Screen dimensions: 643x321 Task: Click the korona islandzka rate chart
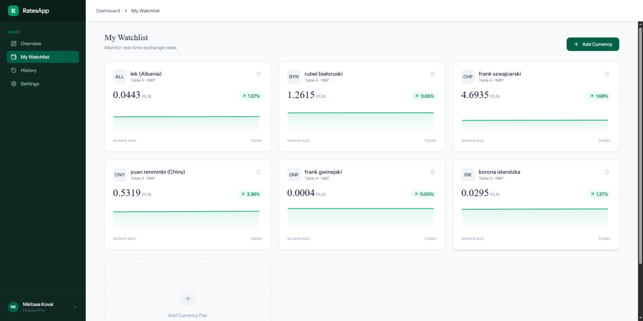(535, 217)
